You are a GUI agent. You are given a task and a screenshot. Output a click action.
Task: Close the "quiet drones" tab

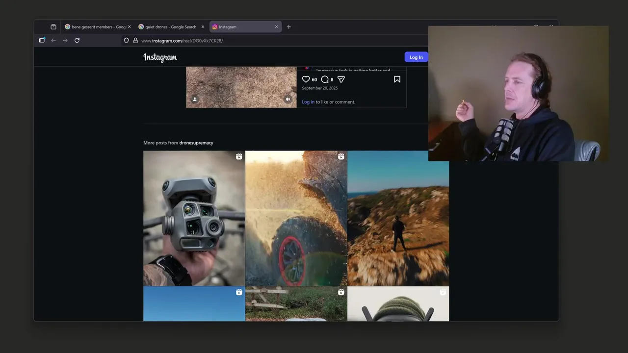point(203,27)
